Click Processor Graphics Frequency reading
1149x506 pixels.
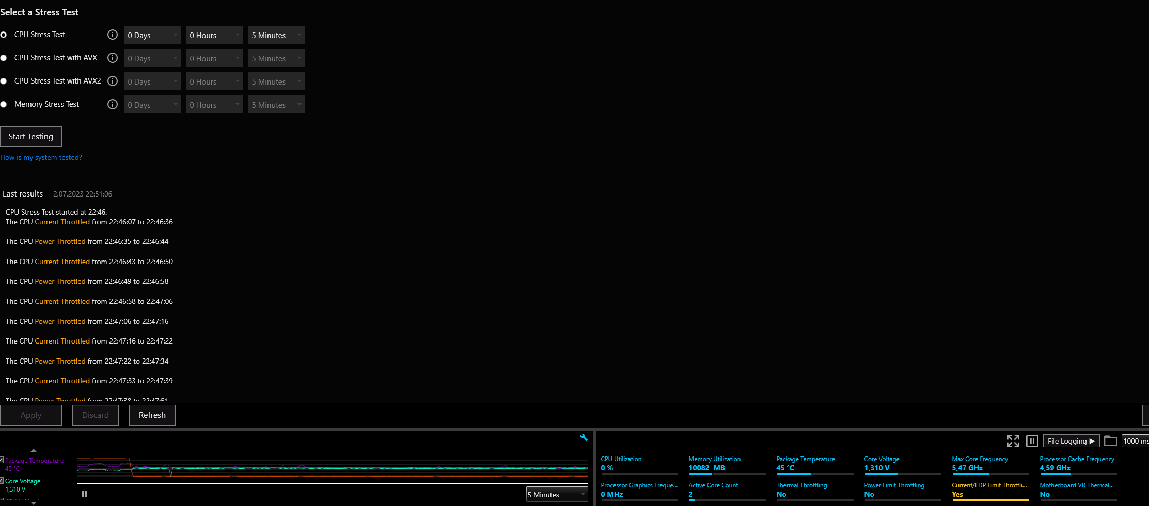point(612,495)
